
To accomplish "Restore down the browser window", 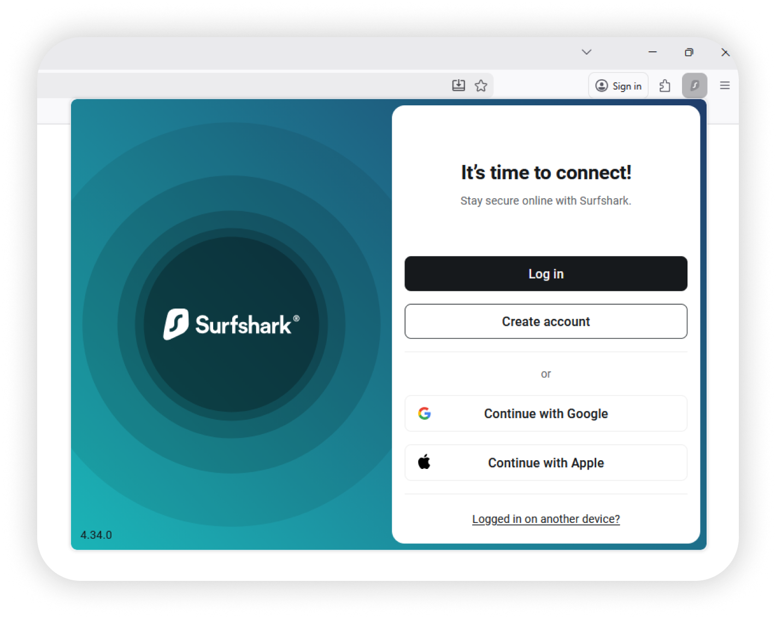I will (x=689, y=52).
